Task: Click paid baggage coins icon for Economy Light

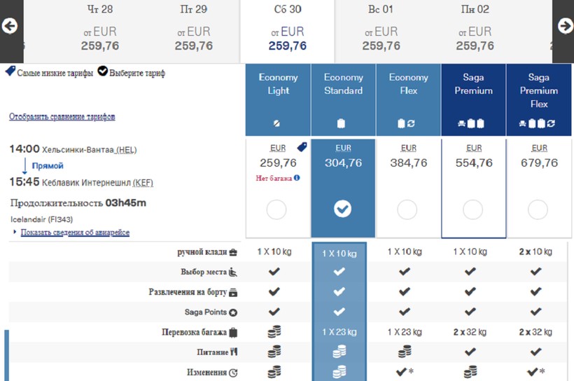Action: pos(274,333)
